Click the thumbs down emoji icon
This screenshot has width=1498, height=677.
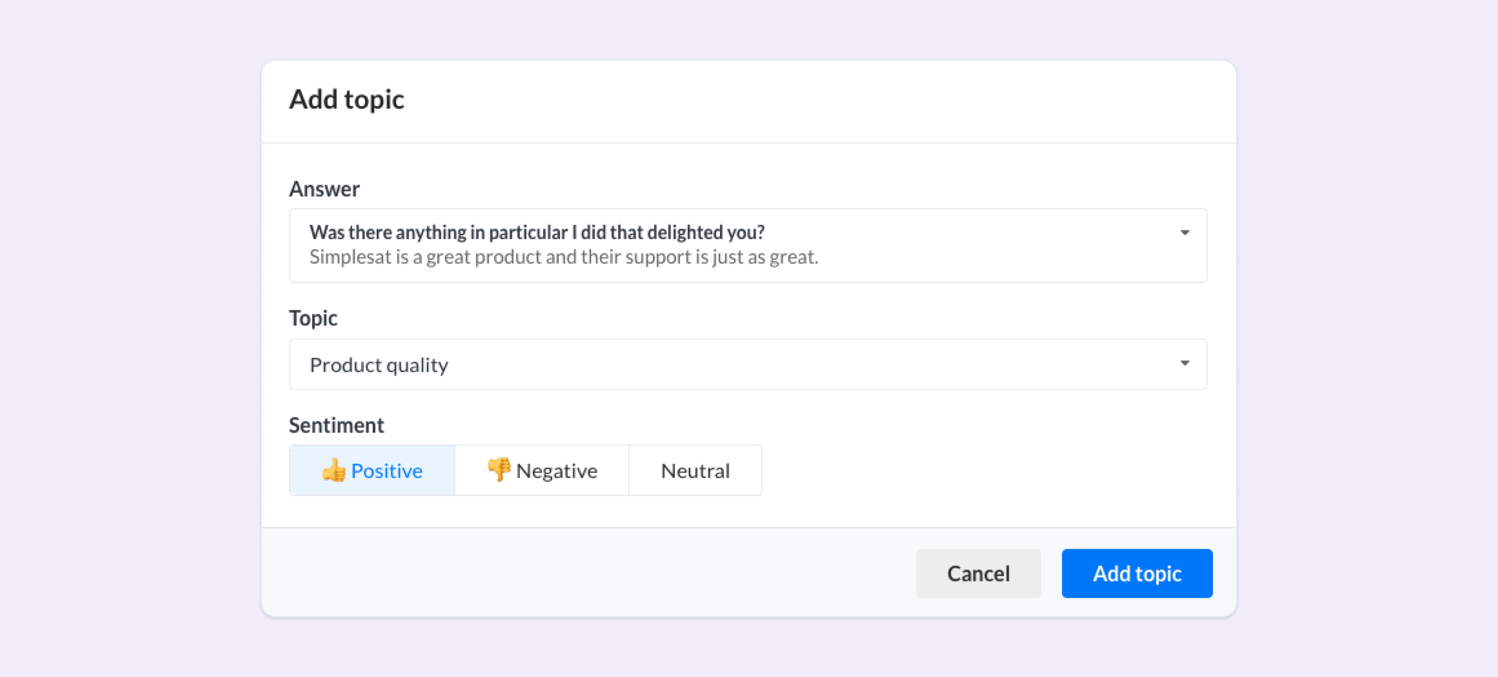(x=499, y=470)
